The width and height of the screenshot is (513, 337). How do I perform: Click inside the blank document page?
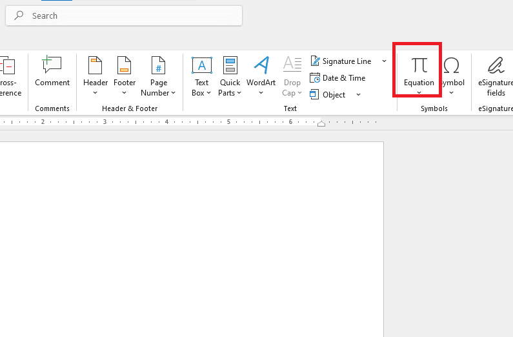click(192, 239)
